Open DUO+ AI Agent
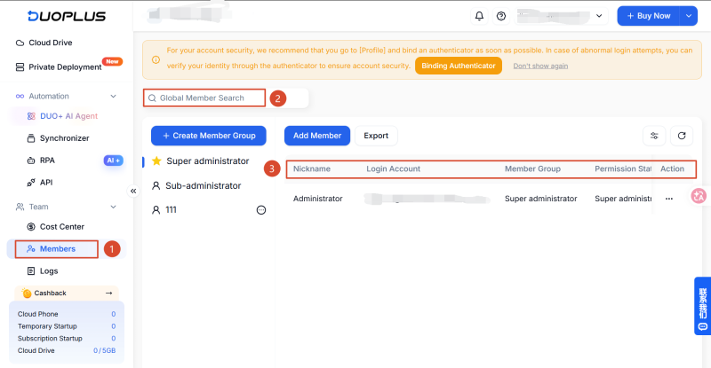The image size is (711, 368). 68,116
